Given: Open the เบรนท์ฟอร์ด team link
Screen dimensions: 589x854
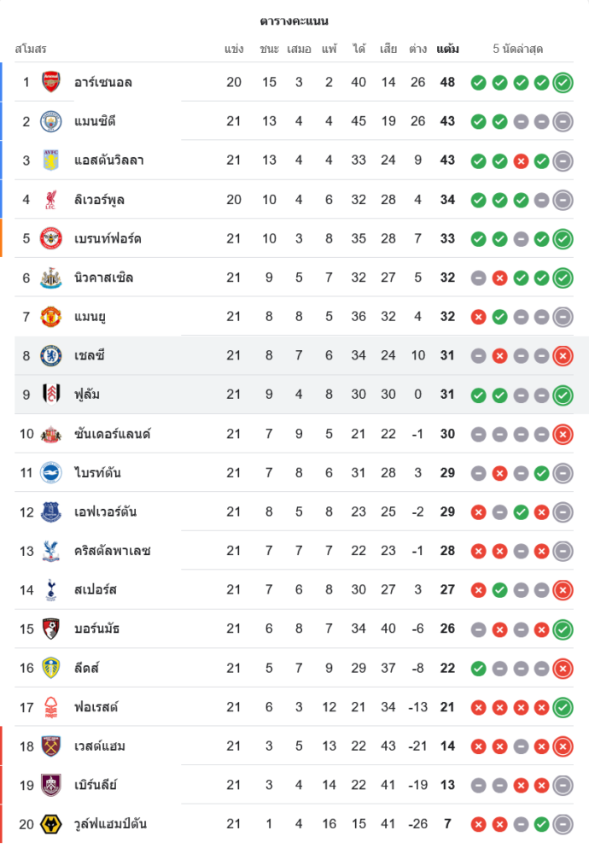Looking at the screenshot, I should tap(108, 238).
